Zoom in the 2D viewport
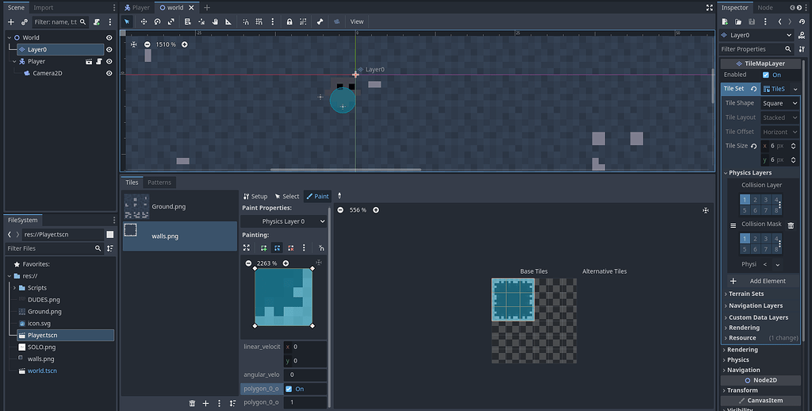This screenshot has width=812, height=411. [x=184, y=44]
